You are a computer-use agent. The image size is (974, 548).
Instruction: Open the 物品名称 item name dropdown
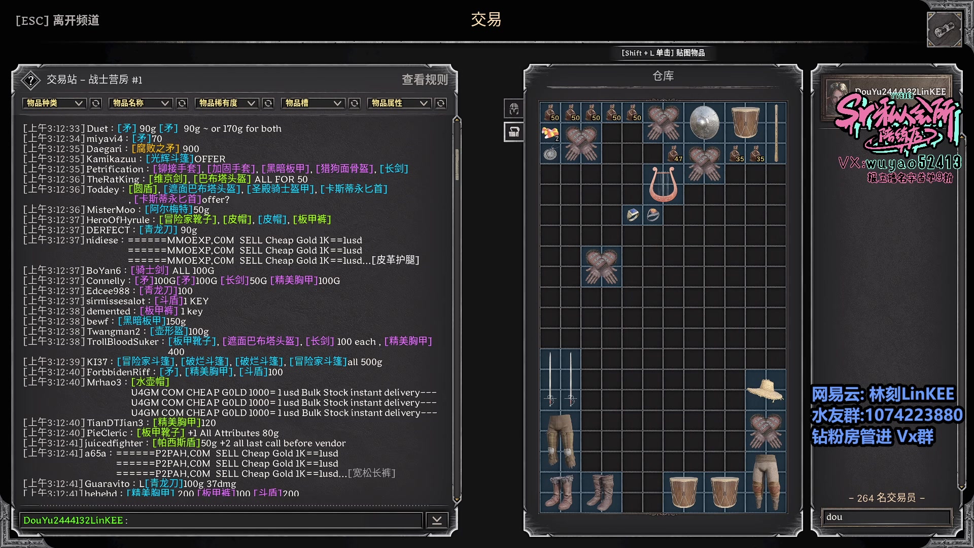point(140,103)
